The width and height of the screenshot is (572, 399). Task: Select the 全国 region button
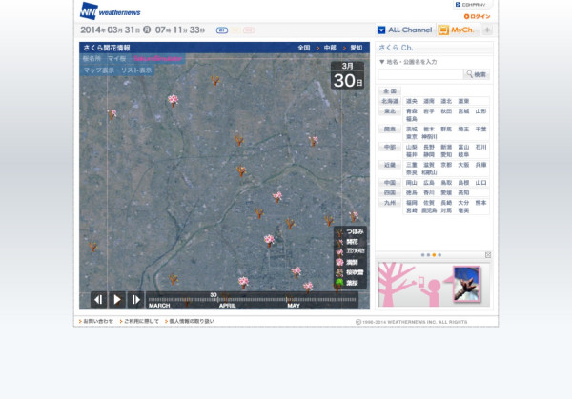[390, 91]
